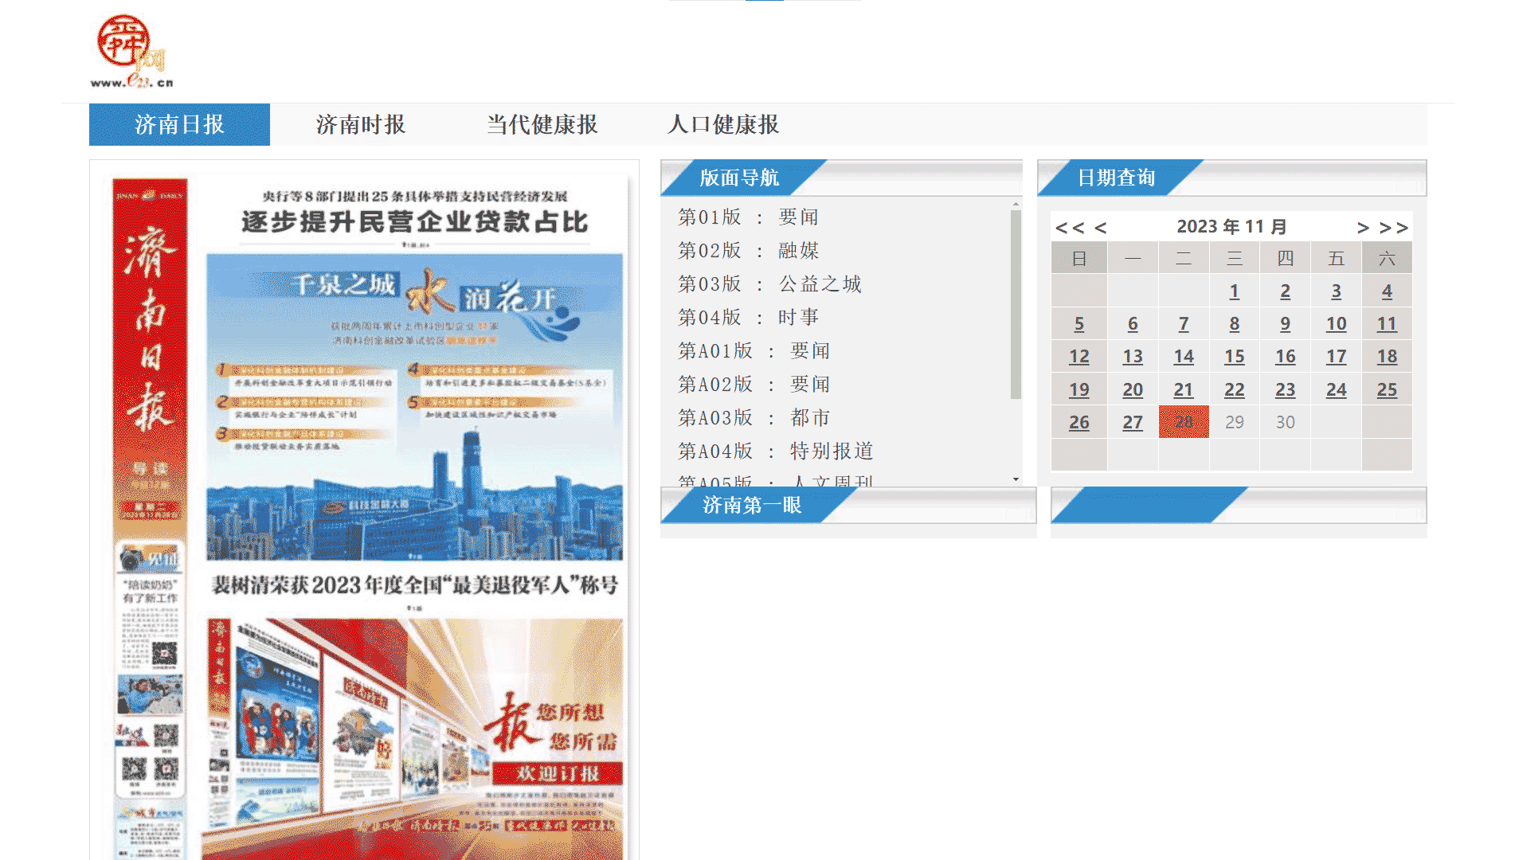Click the page navigation list scrollbar

1016,303
